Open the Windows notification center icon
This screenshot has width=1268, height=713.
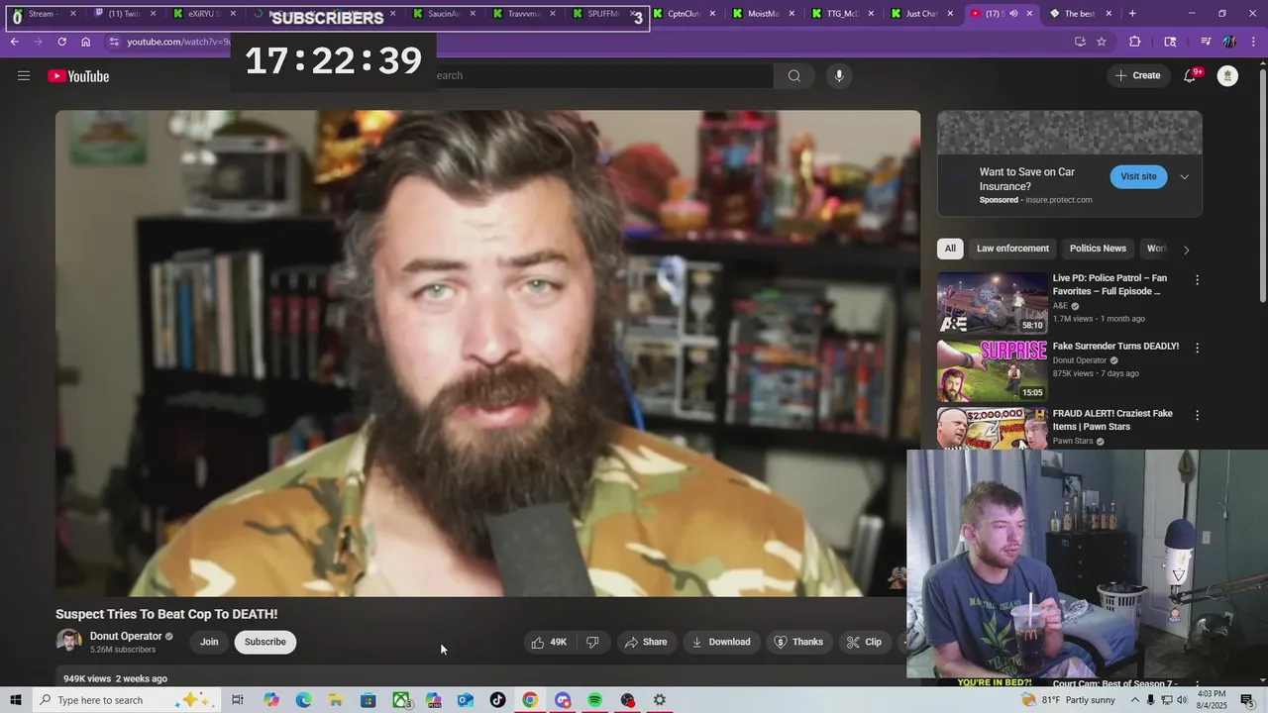point(1247,700)
